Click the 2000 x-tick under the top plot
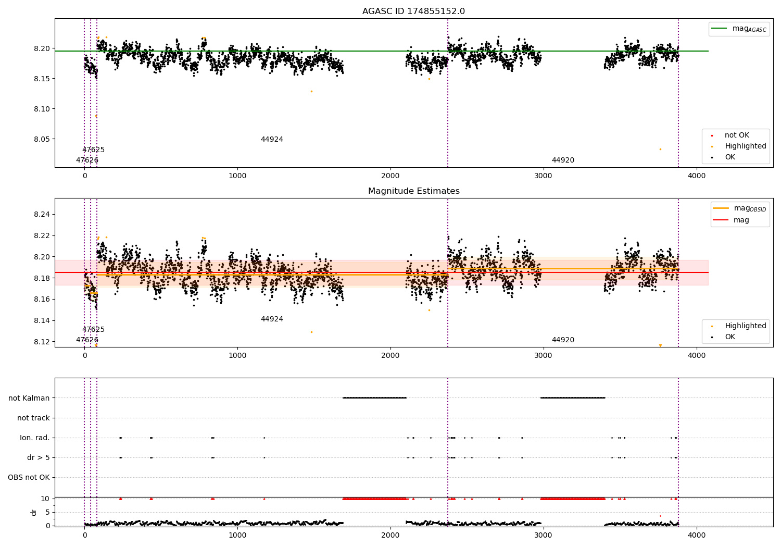 point(391,176)
